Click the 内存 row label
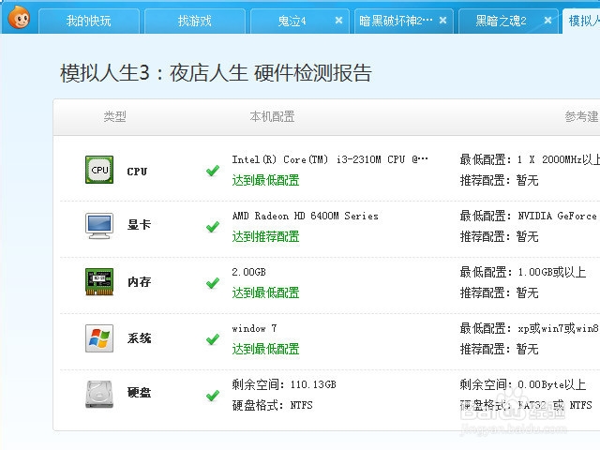This screenshot has width=600, height=450. [x=140, y=282]
